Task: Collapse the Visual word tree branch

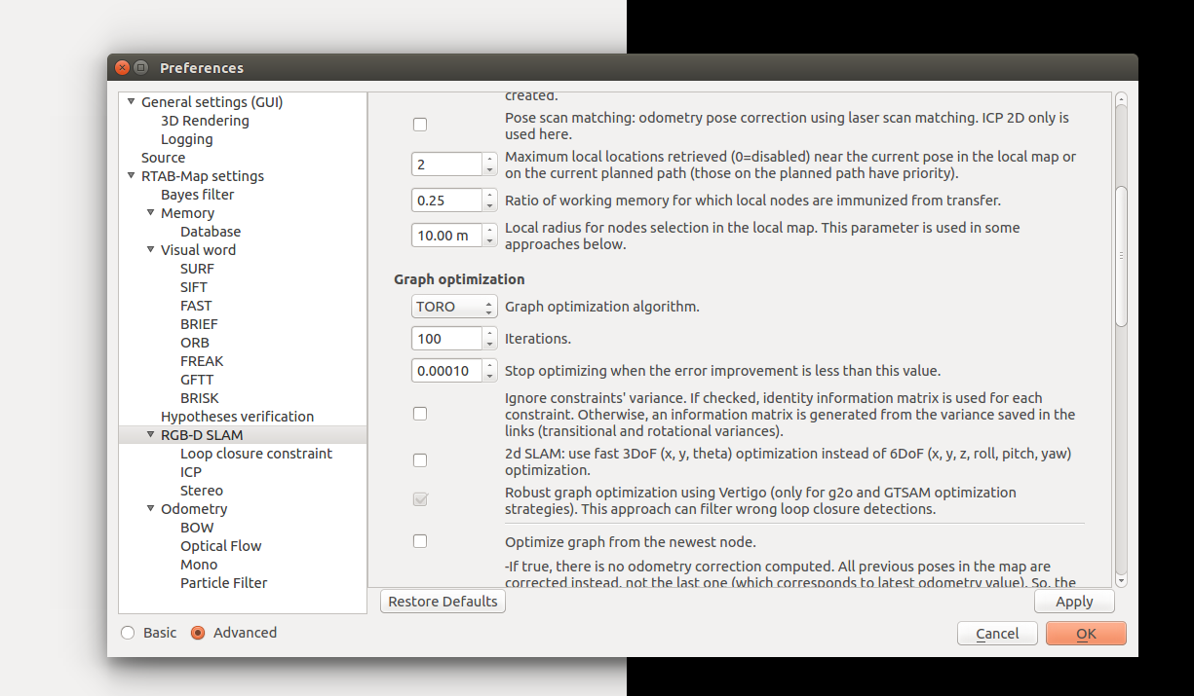Action: click(151, 250)
